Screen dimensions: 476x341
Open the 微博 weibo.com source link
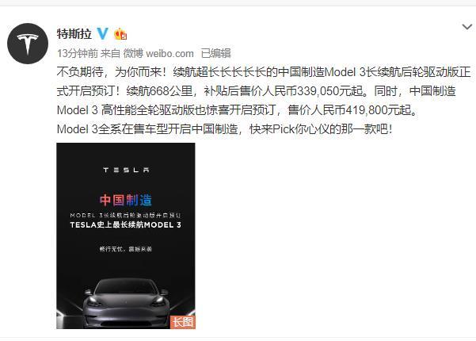point(158,53)
